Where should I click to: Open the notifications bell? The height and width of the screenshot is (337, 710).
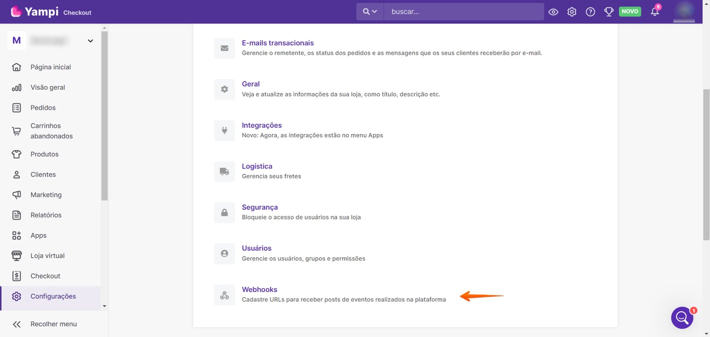(x=654, y=11)
